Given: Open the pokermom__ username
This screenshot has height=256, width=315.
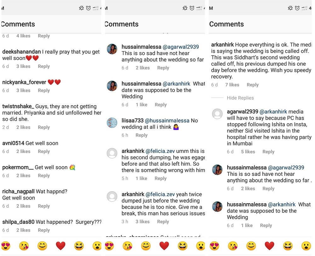Looking at the screenshot, I should click(18, 167).
